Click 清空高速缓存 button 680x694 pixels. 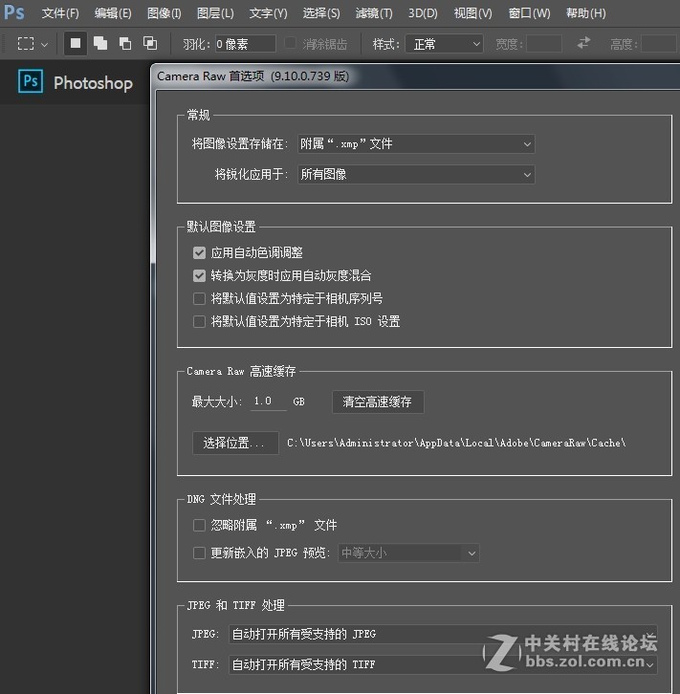click(378, 401)
